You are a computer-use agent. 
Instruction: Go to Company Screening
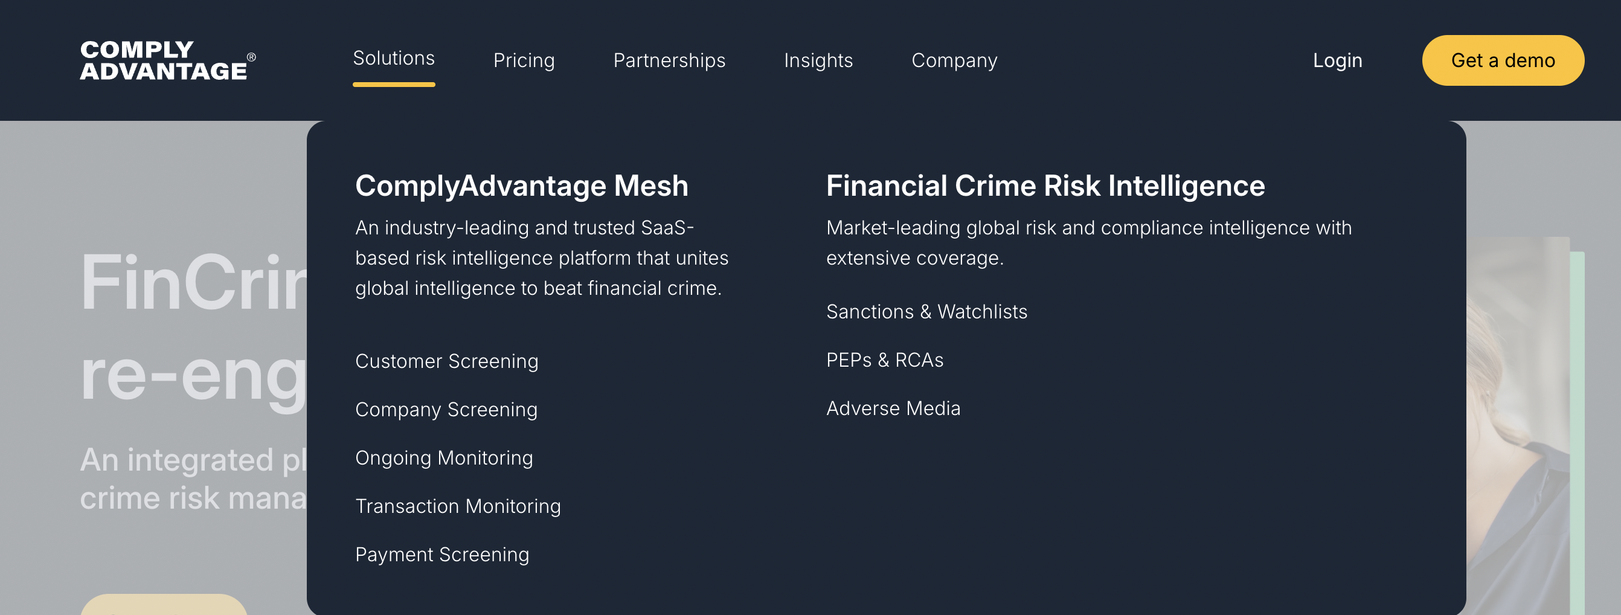(x=446, y=410)
